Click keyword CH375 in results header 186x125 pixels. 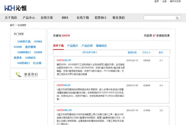point(66,36)
